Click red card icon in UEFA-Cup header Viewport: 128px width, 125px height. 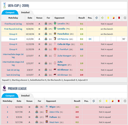click(x=119, y=18)
